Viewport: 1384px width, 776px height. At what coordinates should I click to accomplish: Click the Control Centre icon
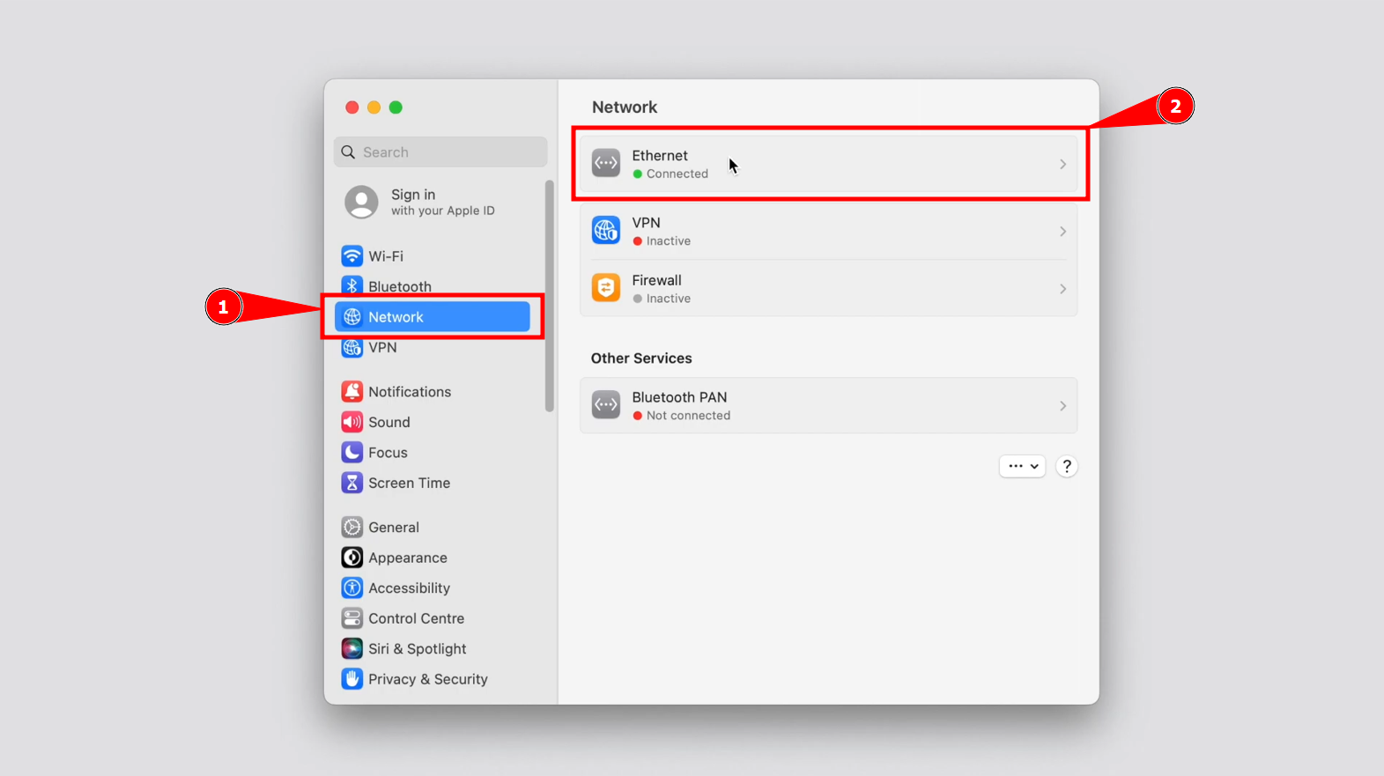(352, 618)
